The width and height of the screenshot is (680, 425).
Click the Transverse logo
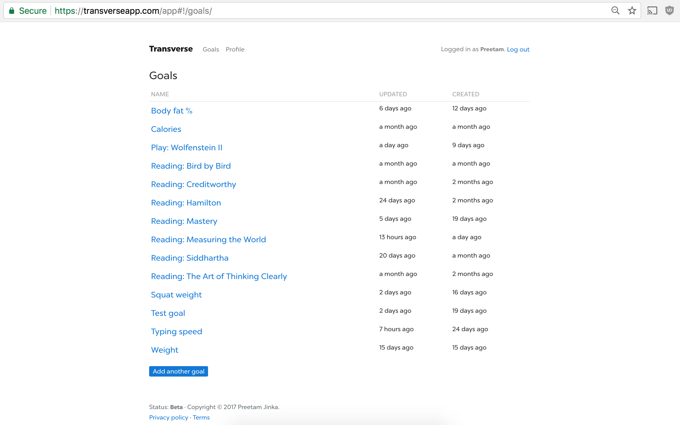[x=171, y=49]
